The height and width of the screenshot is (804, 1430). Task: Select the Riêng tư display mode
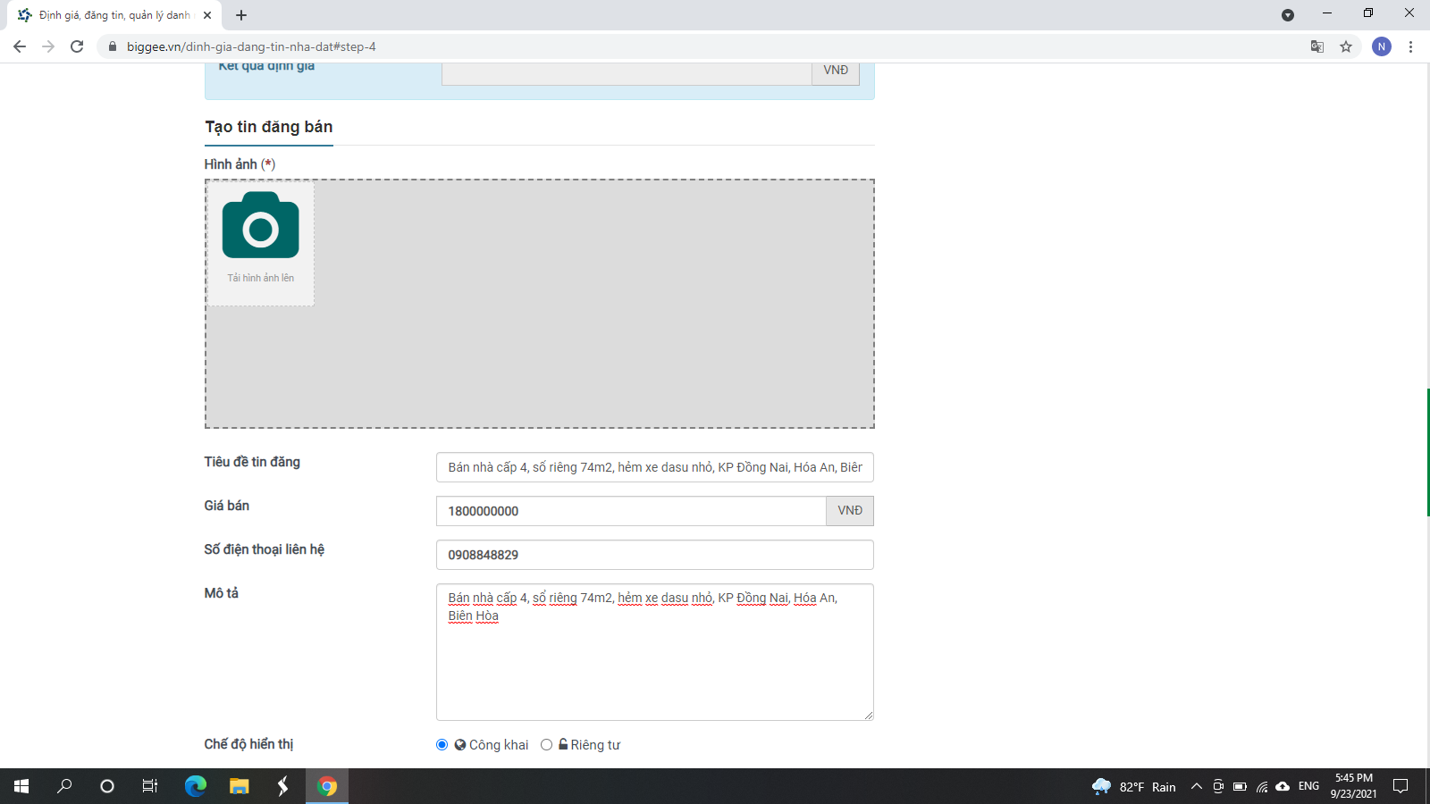click(x=546, y=745)
